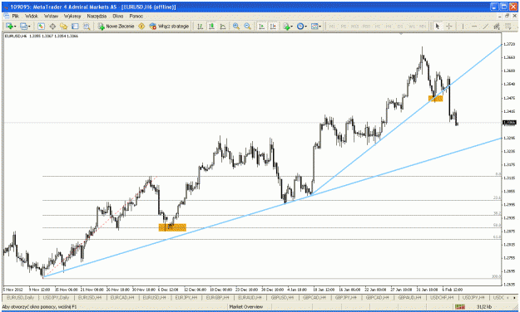
Task: Open the Narzędzia menu
Action: coord(97,16)
